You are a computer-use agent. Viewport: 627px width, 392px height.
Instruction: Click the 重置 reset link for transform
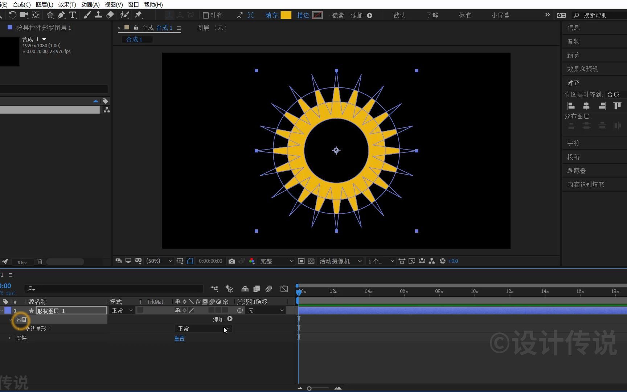(180, 338)
